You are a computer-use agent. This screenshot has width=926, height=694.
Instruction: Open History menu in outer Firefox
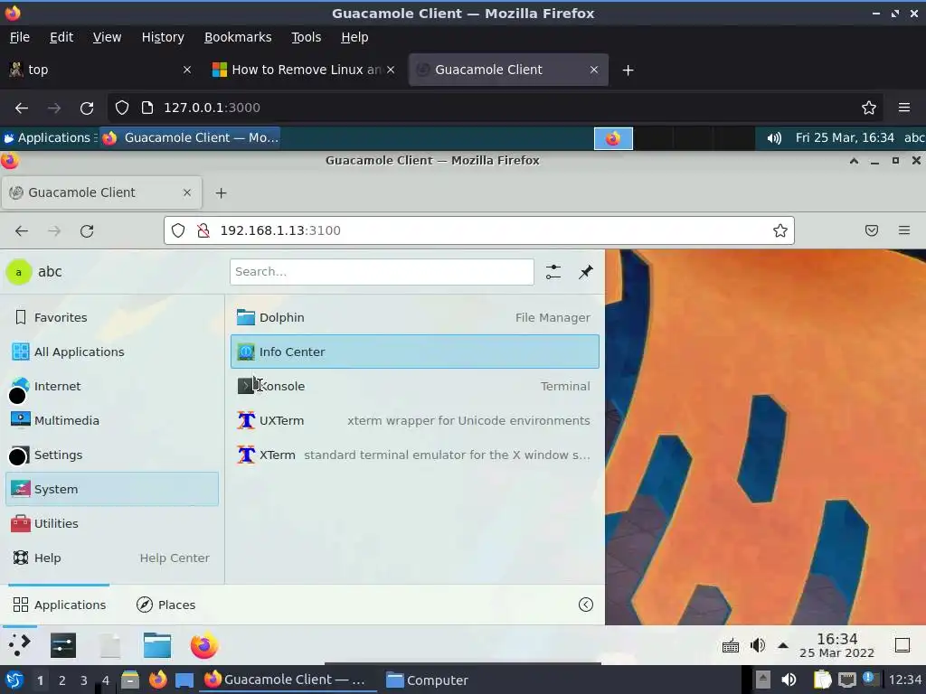[163, 37]
